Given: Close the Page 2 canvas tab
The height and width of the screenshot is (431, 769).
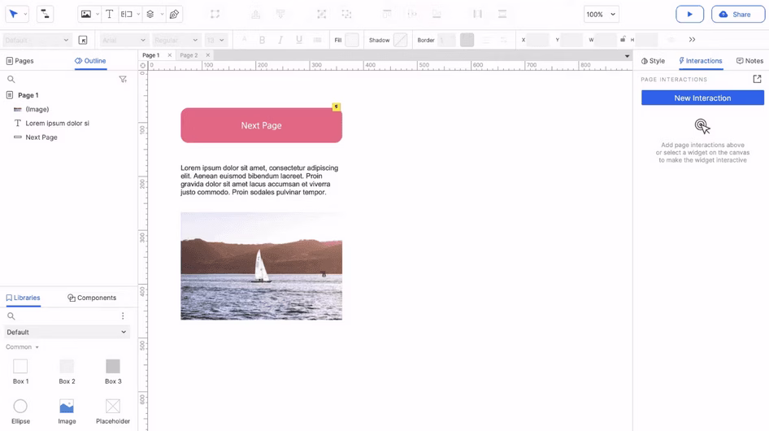Looking at the screenshot, I should [208, 55].
